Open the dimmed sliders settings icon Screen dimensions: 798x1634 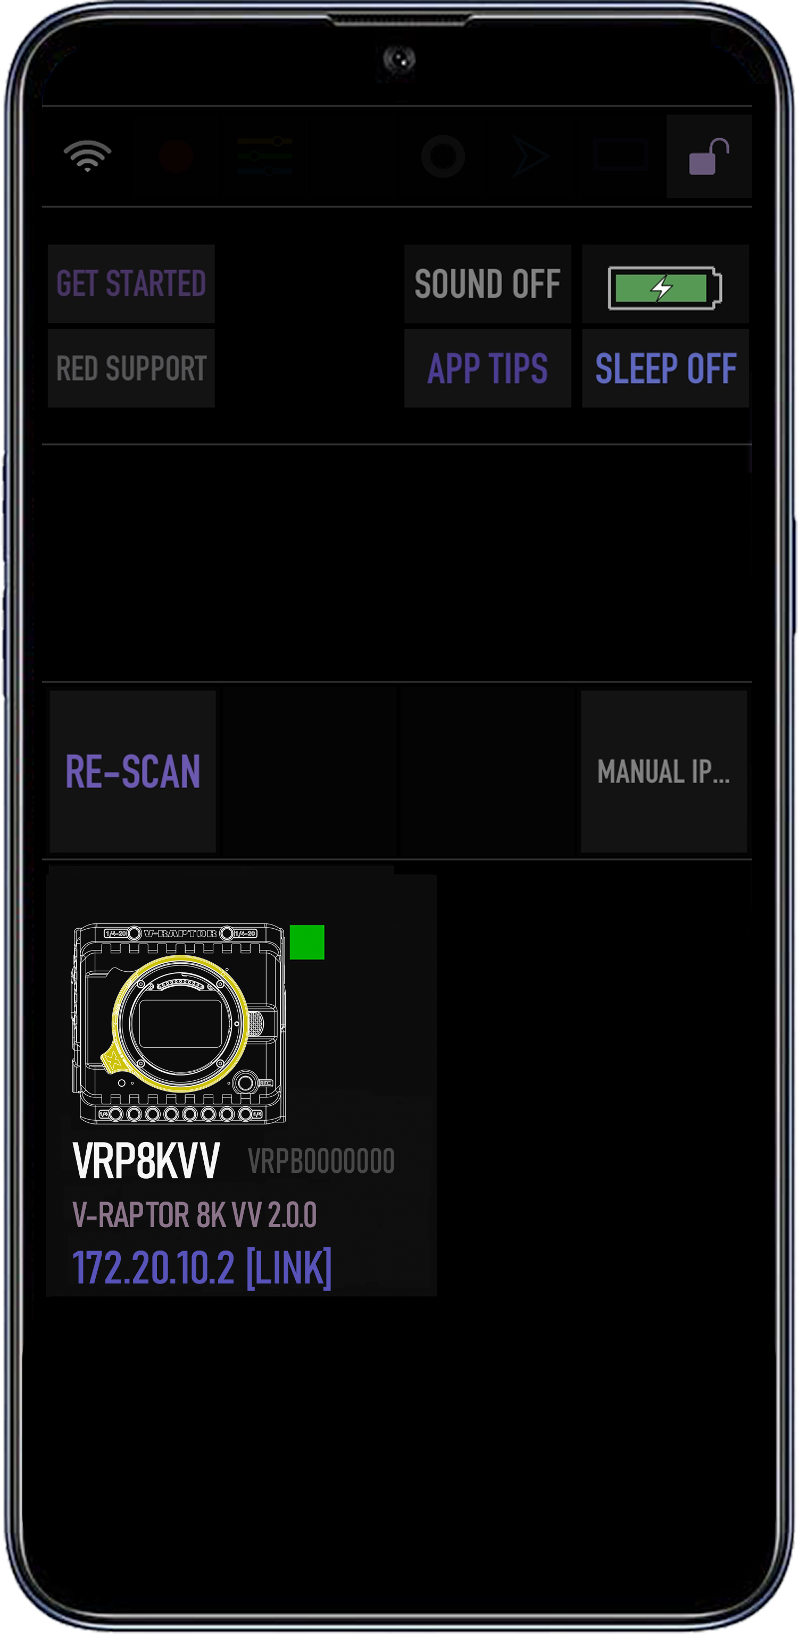coord(264,156)
